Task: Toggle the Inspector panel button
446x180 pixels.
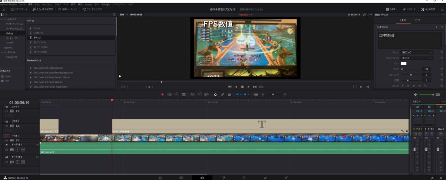Action: 428,9
